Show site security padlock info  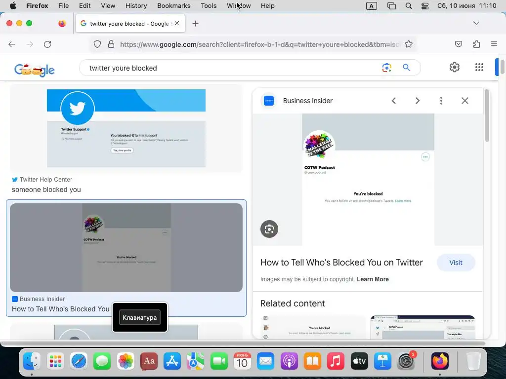coord(111,44)
